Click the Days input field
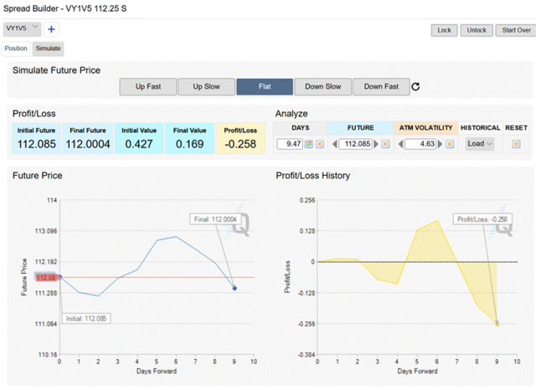Image resolution: width=536 pixels, height=390 pixels. [289, 144]
